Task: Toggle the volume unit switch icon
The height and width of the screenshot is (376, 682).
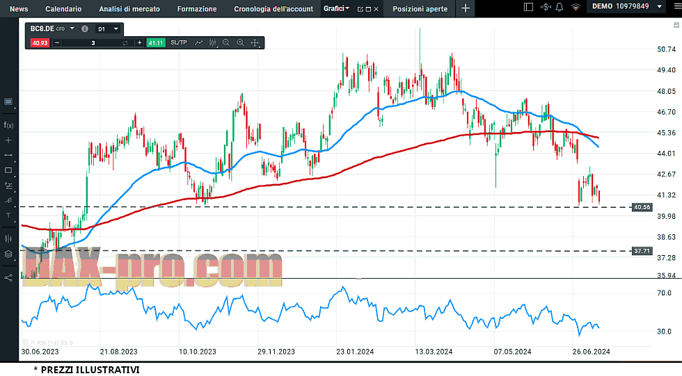Action: click(x=125, y=42)
